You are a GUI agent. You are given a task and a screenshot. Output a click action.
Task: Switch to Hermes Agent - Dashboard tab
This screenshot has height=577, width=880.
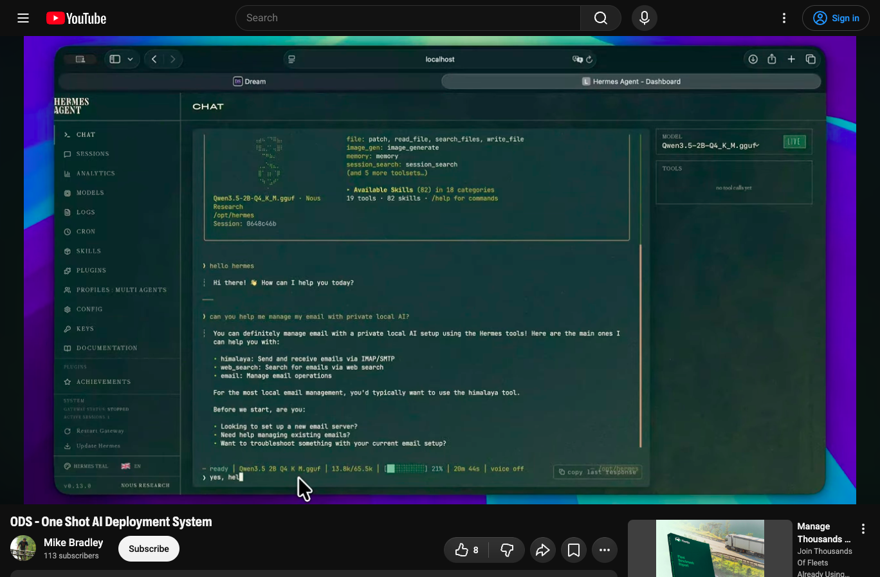tap(631, 82)
